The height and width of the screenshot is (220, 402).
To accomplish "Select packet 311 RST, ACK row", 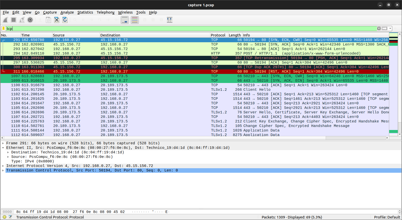I will pos(195,71).
